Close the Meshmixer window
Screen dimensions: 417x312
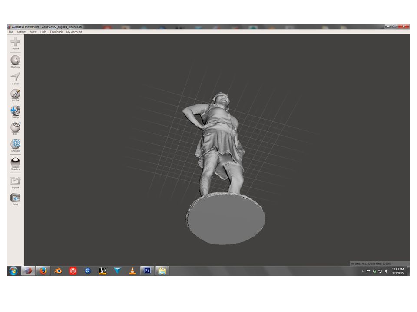pyautogui.click(x=404, y=26)
